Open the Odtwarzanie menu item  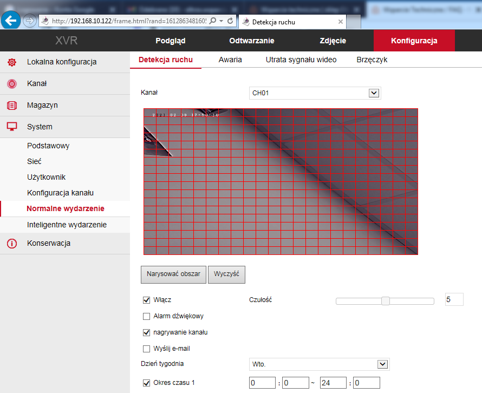coord(251,40)
